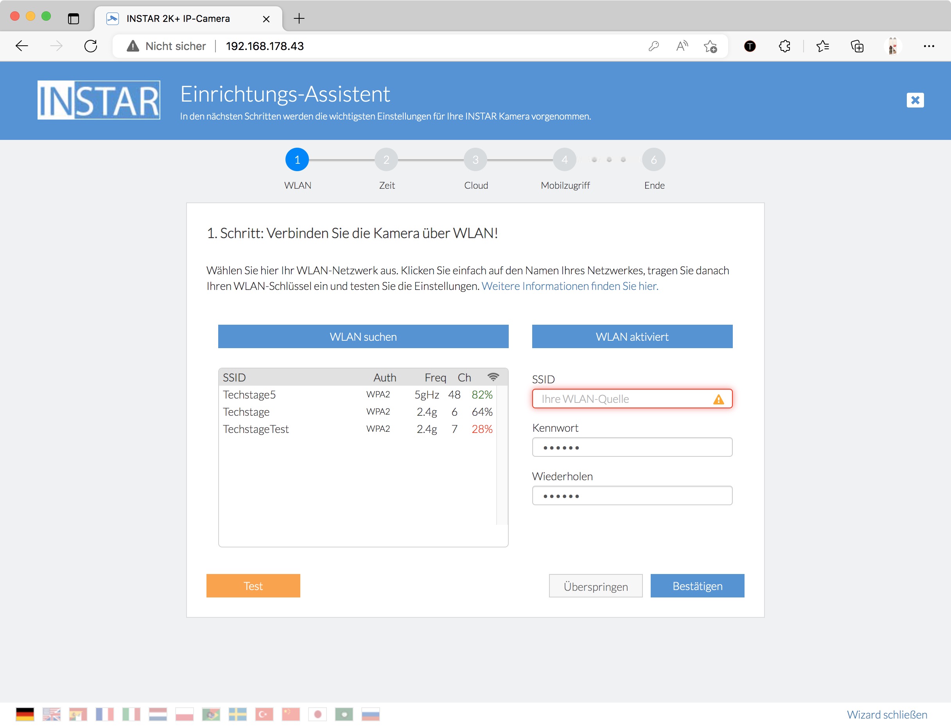951x726 pixels.
Task: Click the read aloud icon in address bar
Action: pos(682,46)
